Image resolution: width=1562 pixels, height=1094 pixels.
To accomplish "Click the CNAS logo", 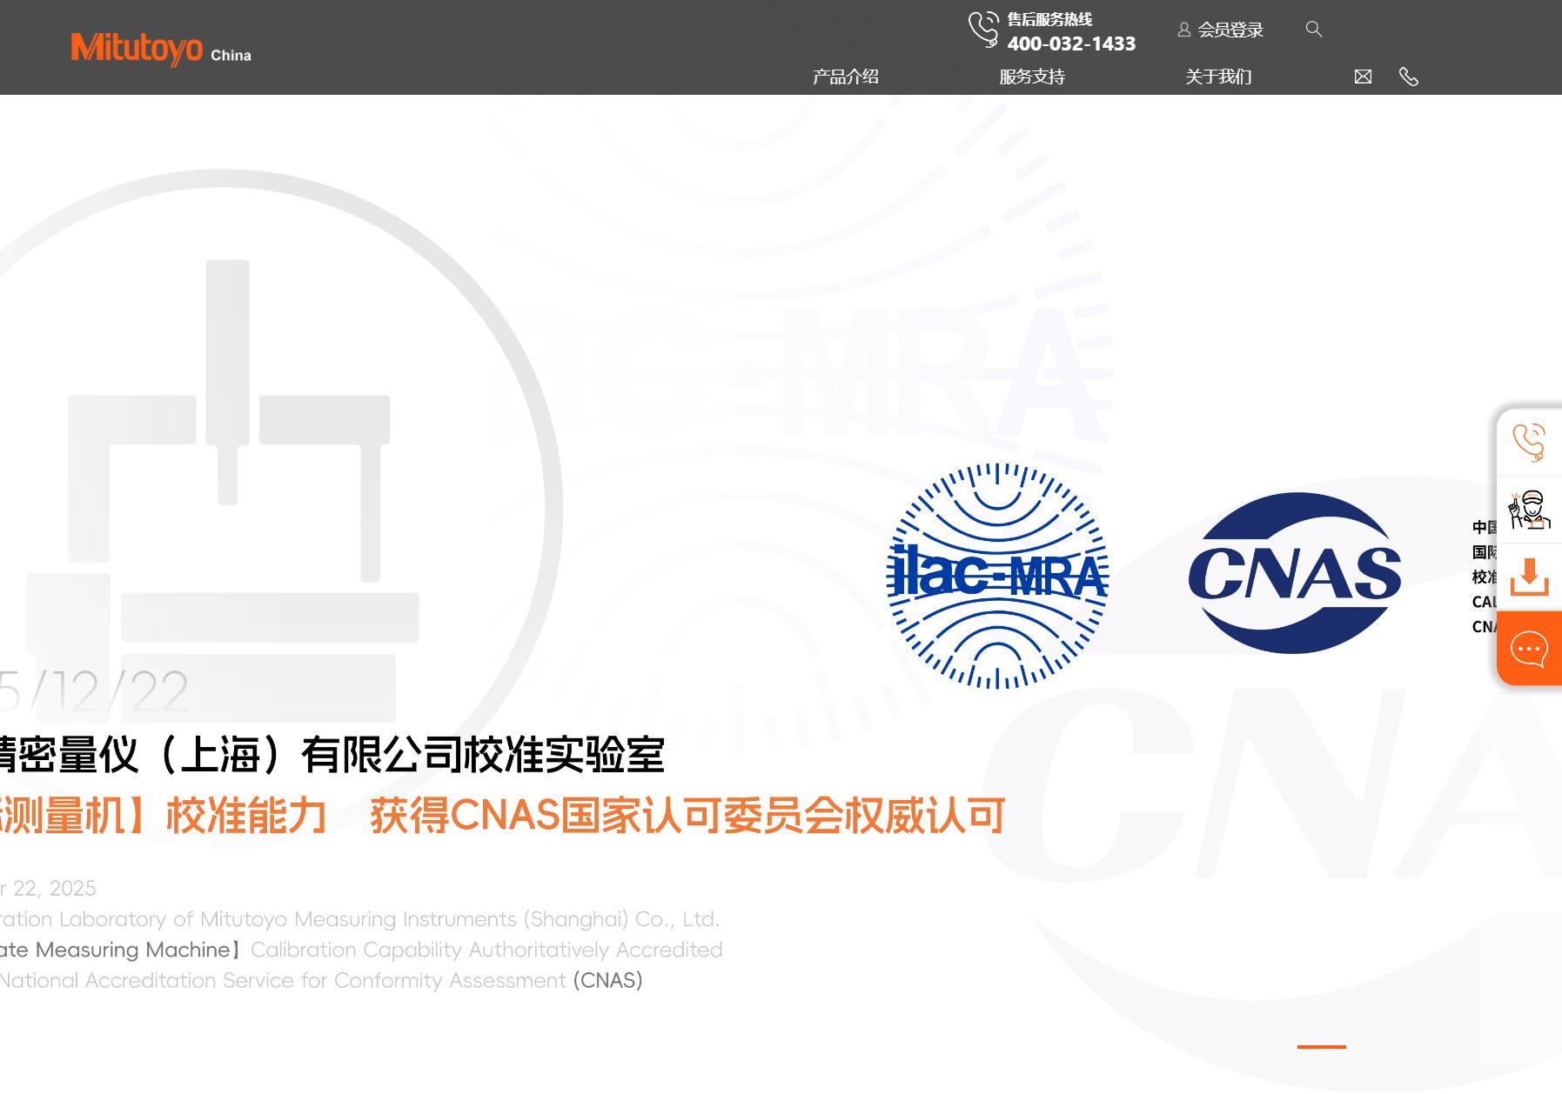I will click(x=1294, y=573).
